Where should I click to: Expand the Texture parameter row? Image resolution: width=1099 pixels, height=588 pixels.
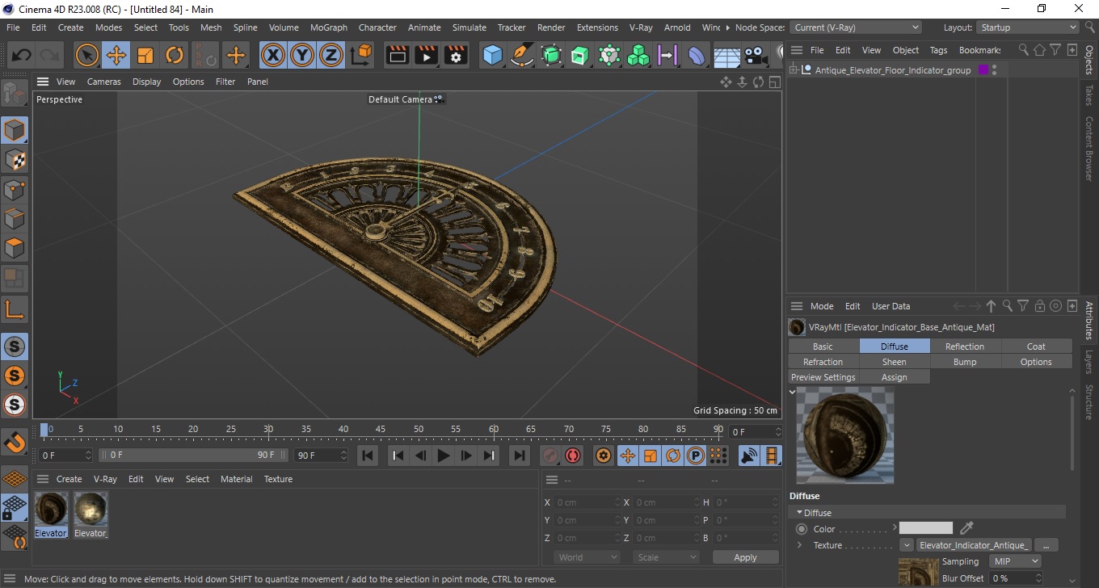click(x=799, y=545)
